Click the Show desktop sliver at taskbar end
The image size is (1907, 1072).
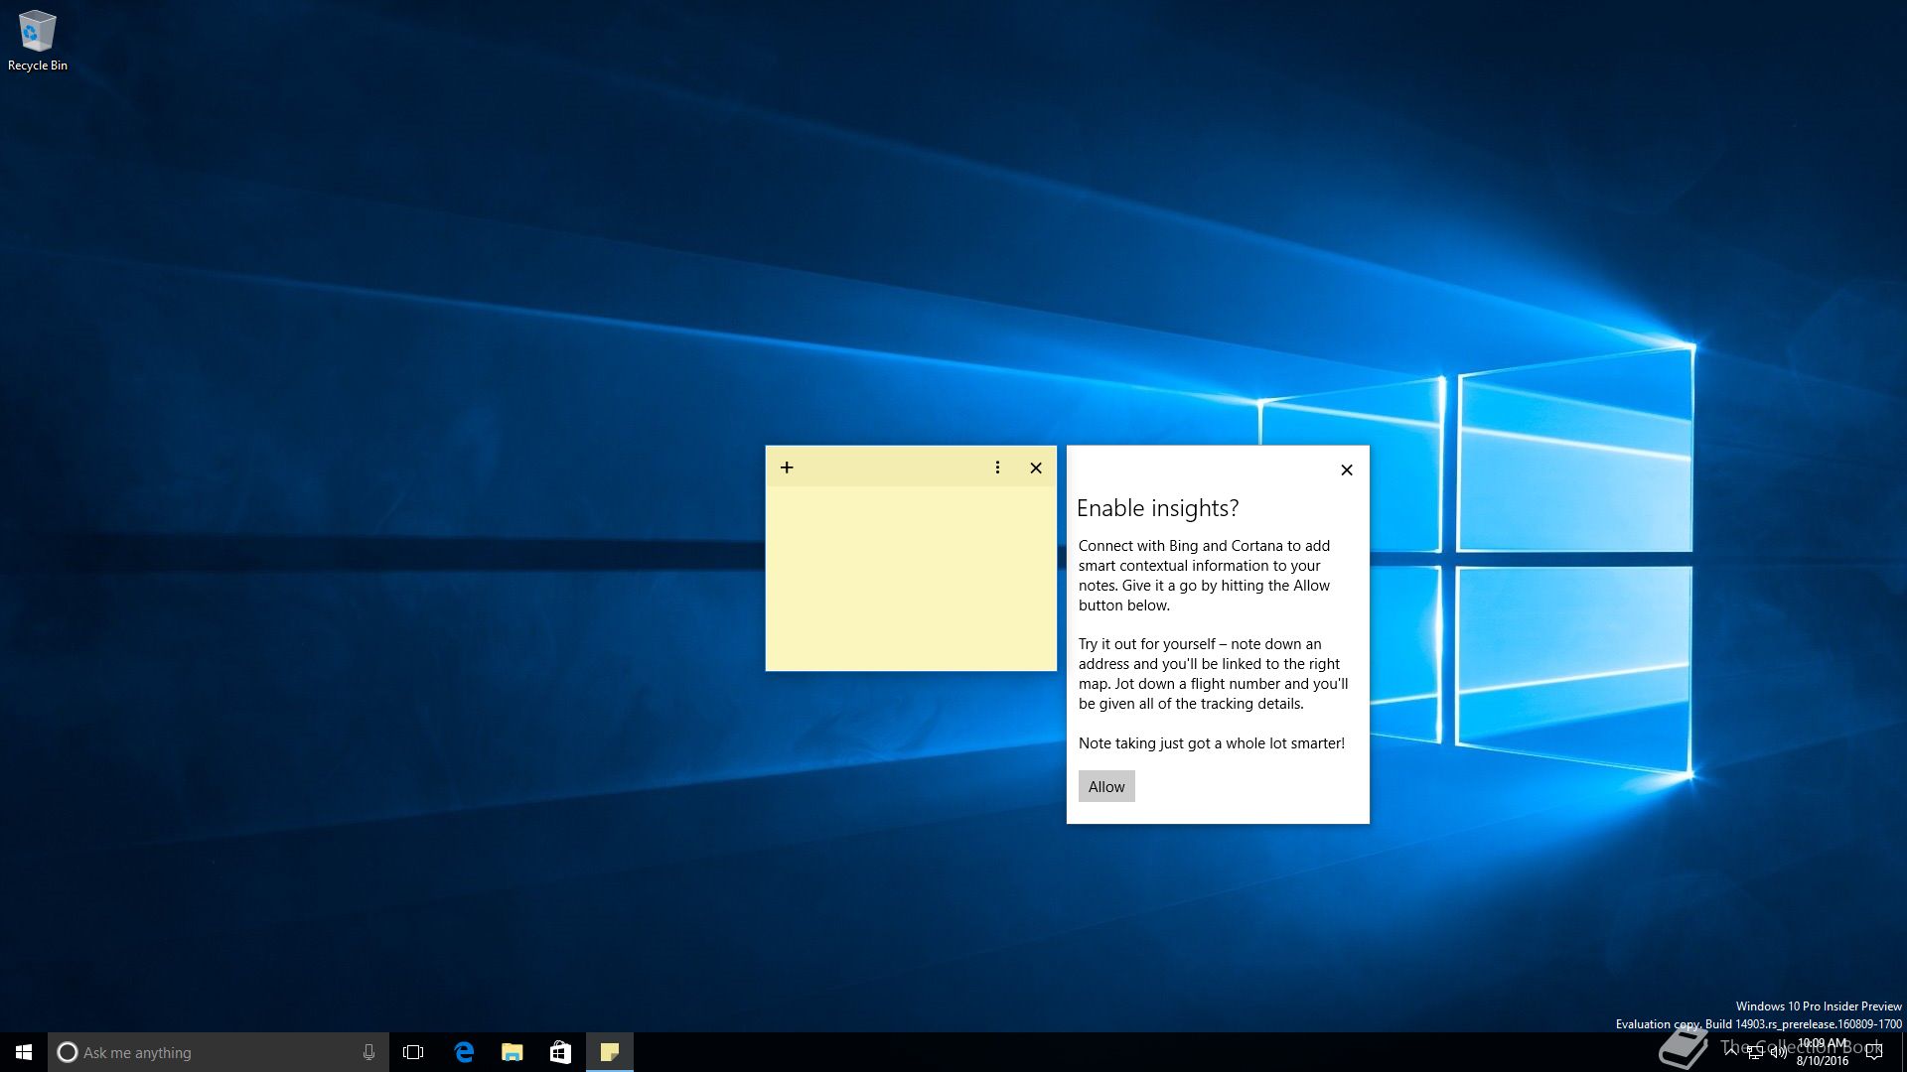click(1903, 1052)
